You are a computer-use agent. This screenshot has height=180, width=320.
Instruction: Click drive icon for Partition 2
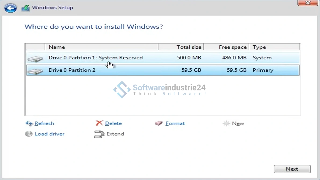(35, 71)
